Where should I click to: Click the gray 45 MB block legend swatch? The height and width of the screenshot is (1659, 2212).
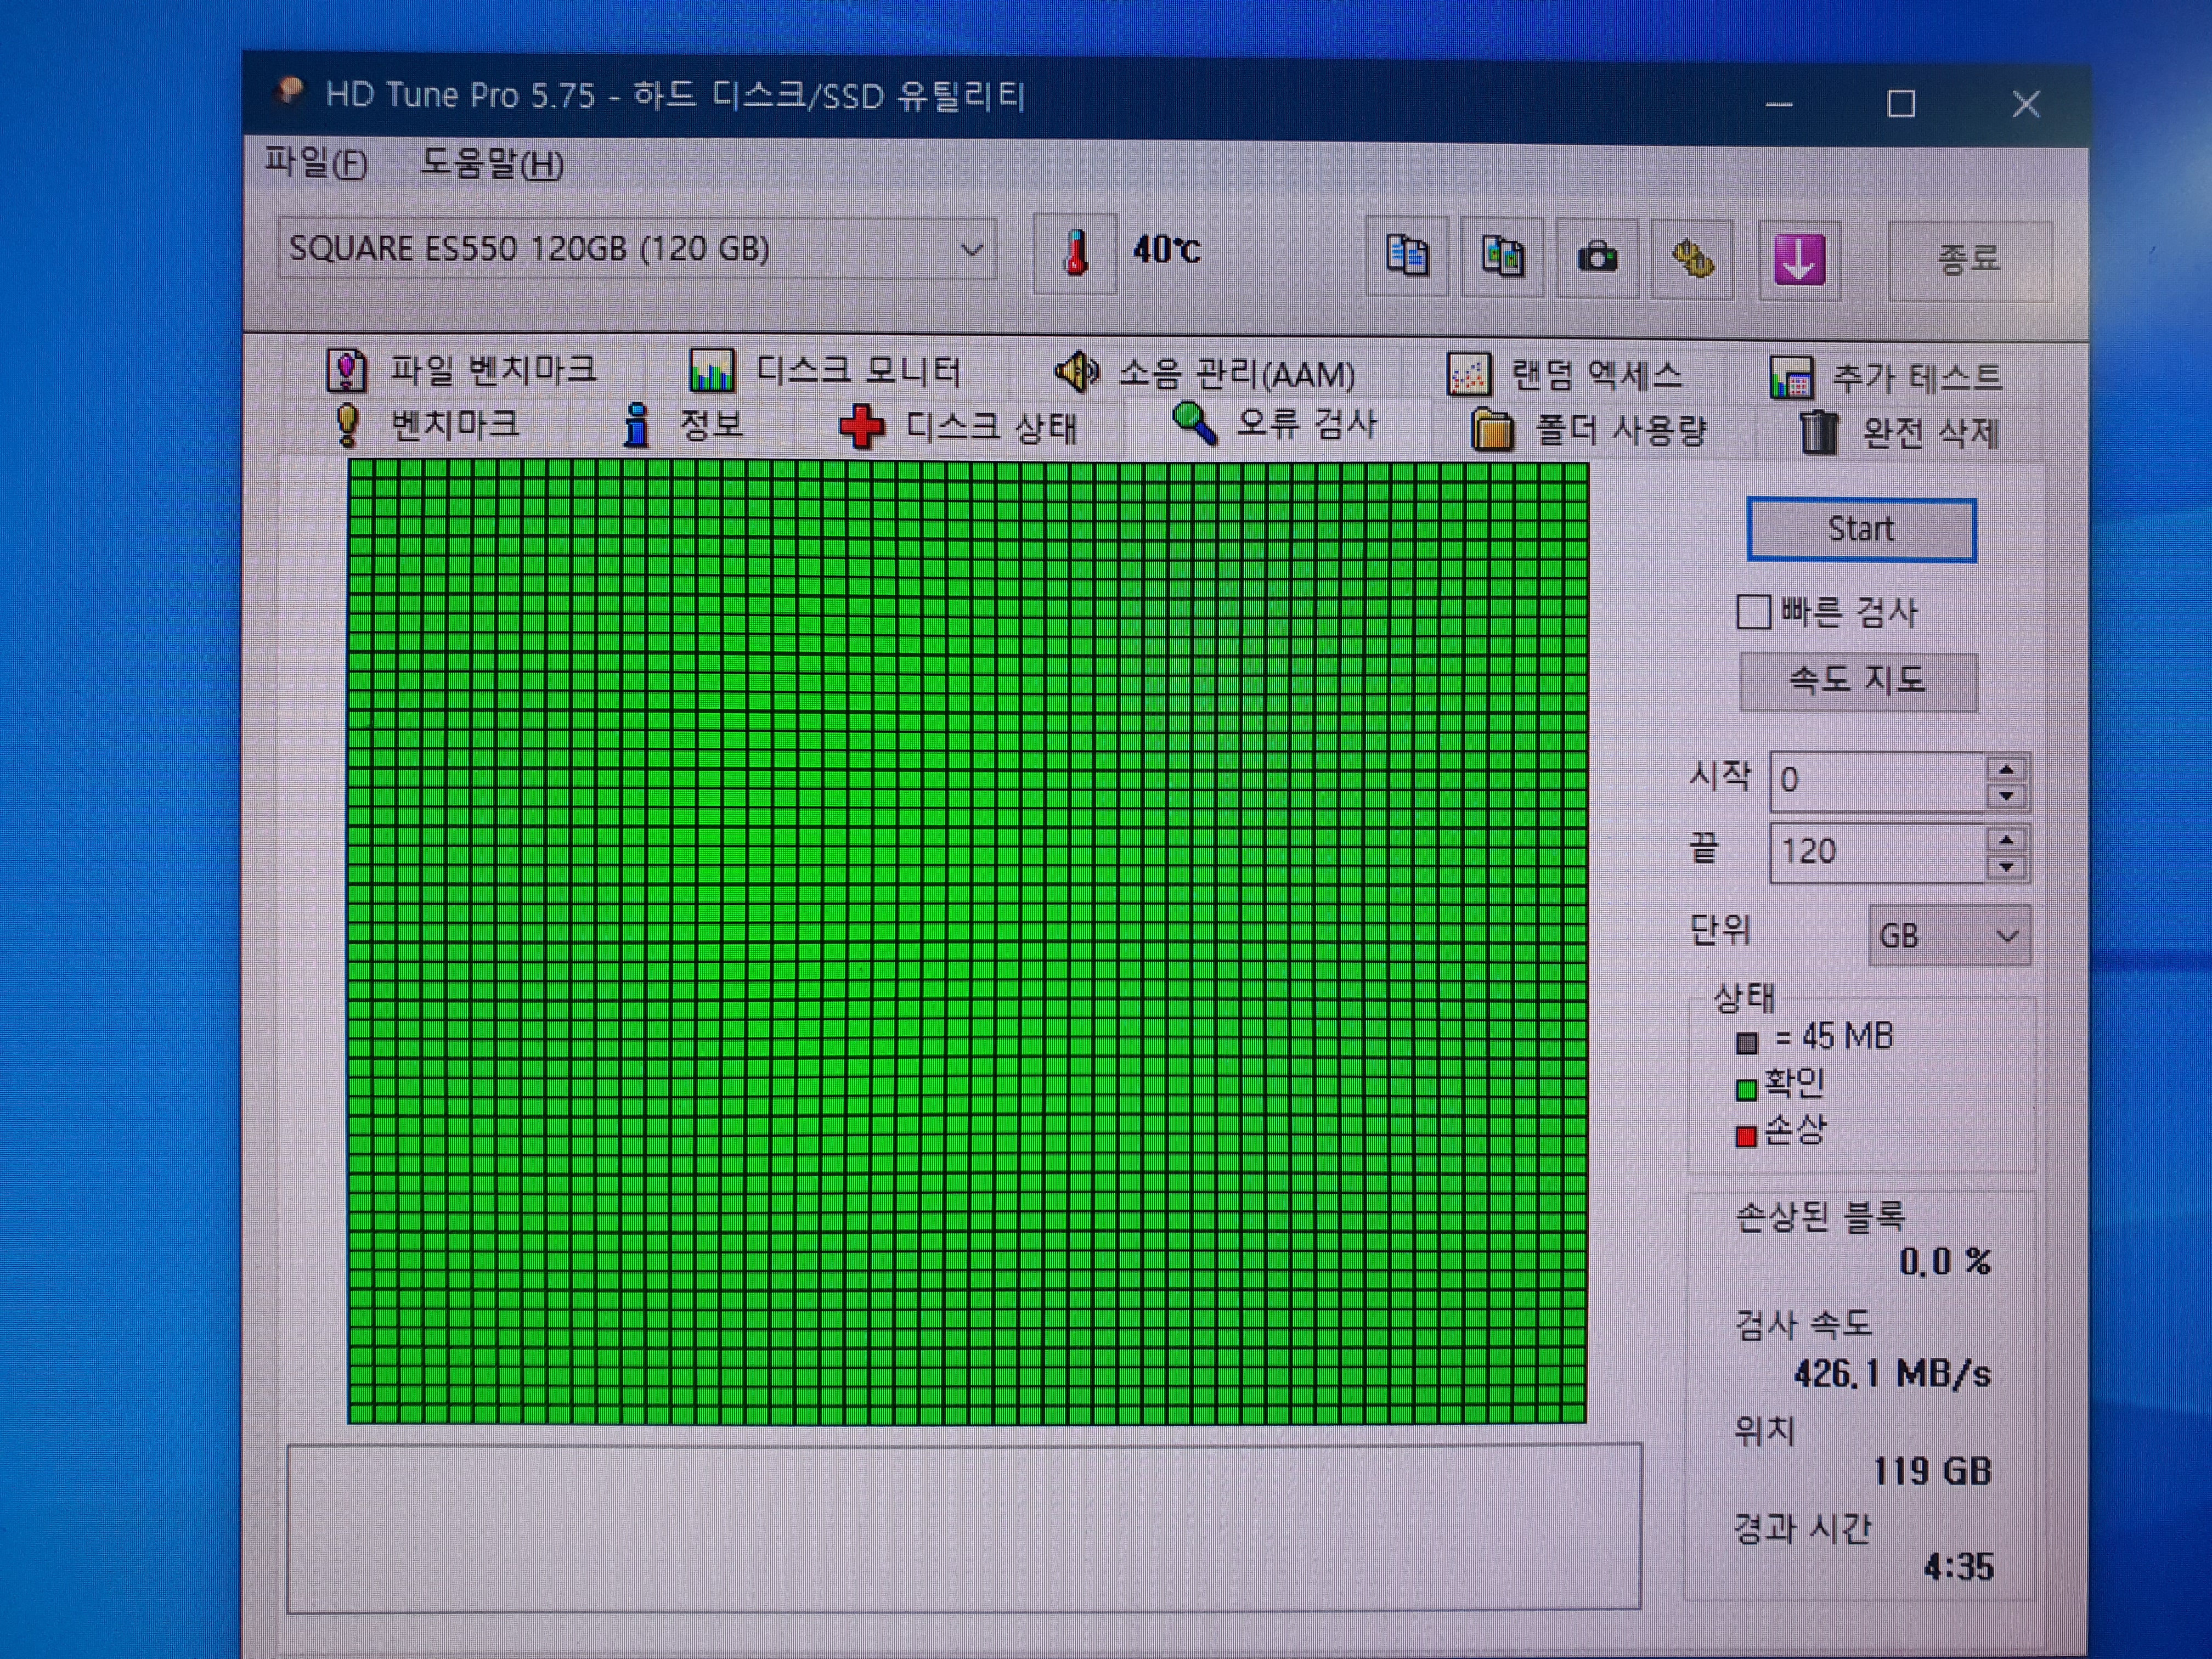click(x=1747, y=1043)
